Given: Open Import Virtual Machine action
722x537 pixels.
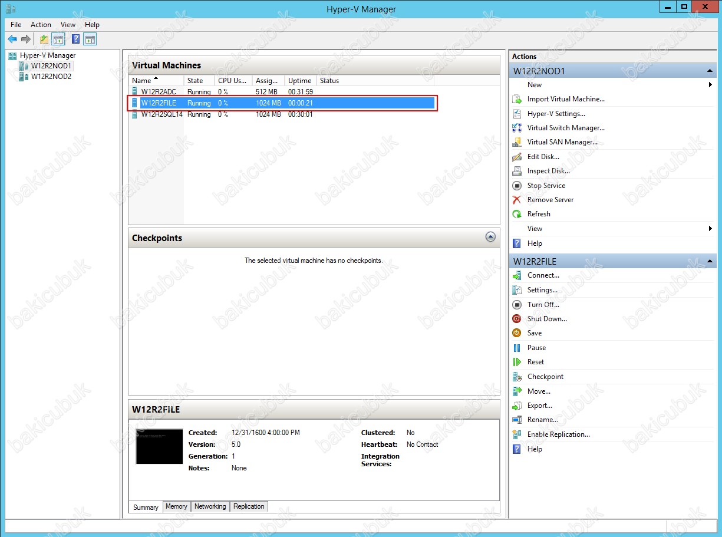Looking at the screenshot, I should (x=566, y=99).
